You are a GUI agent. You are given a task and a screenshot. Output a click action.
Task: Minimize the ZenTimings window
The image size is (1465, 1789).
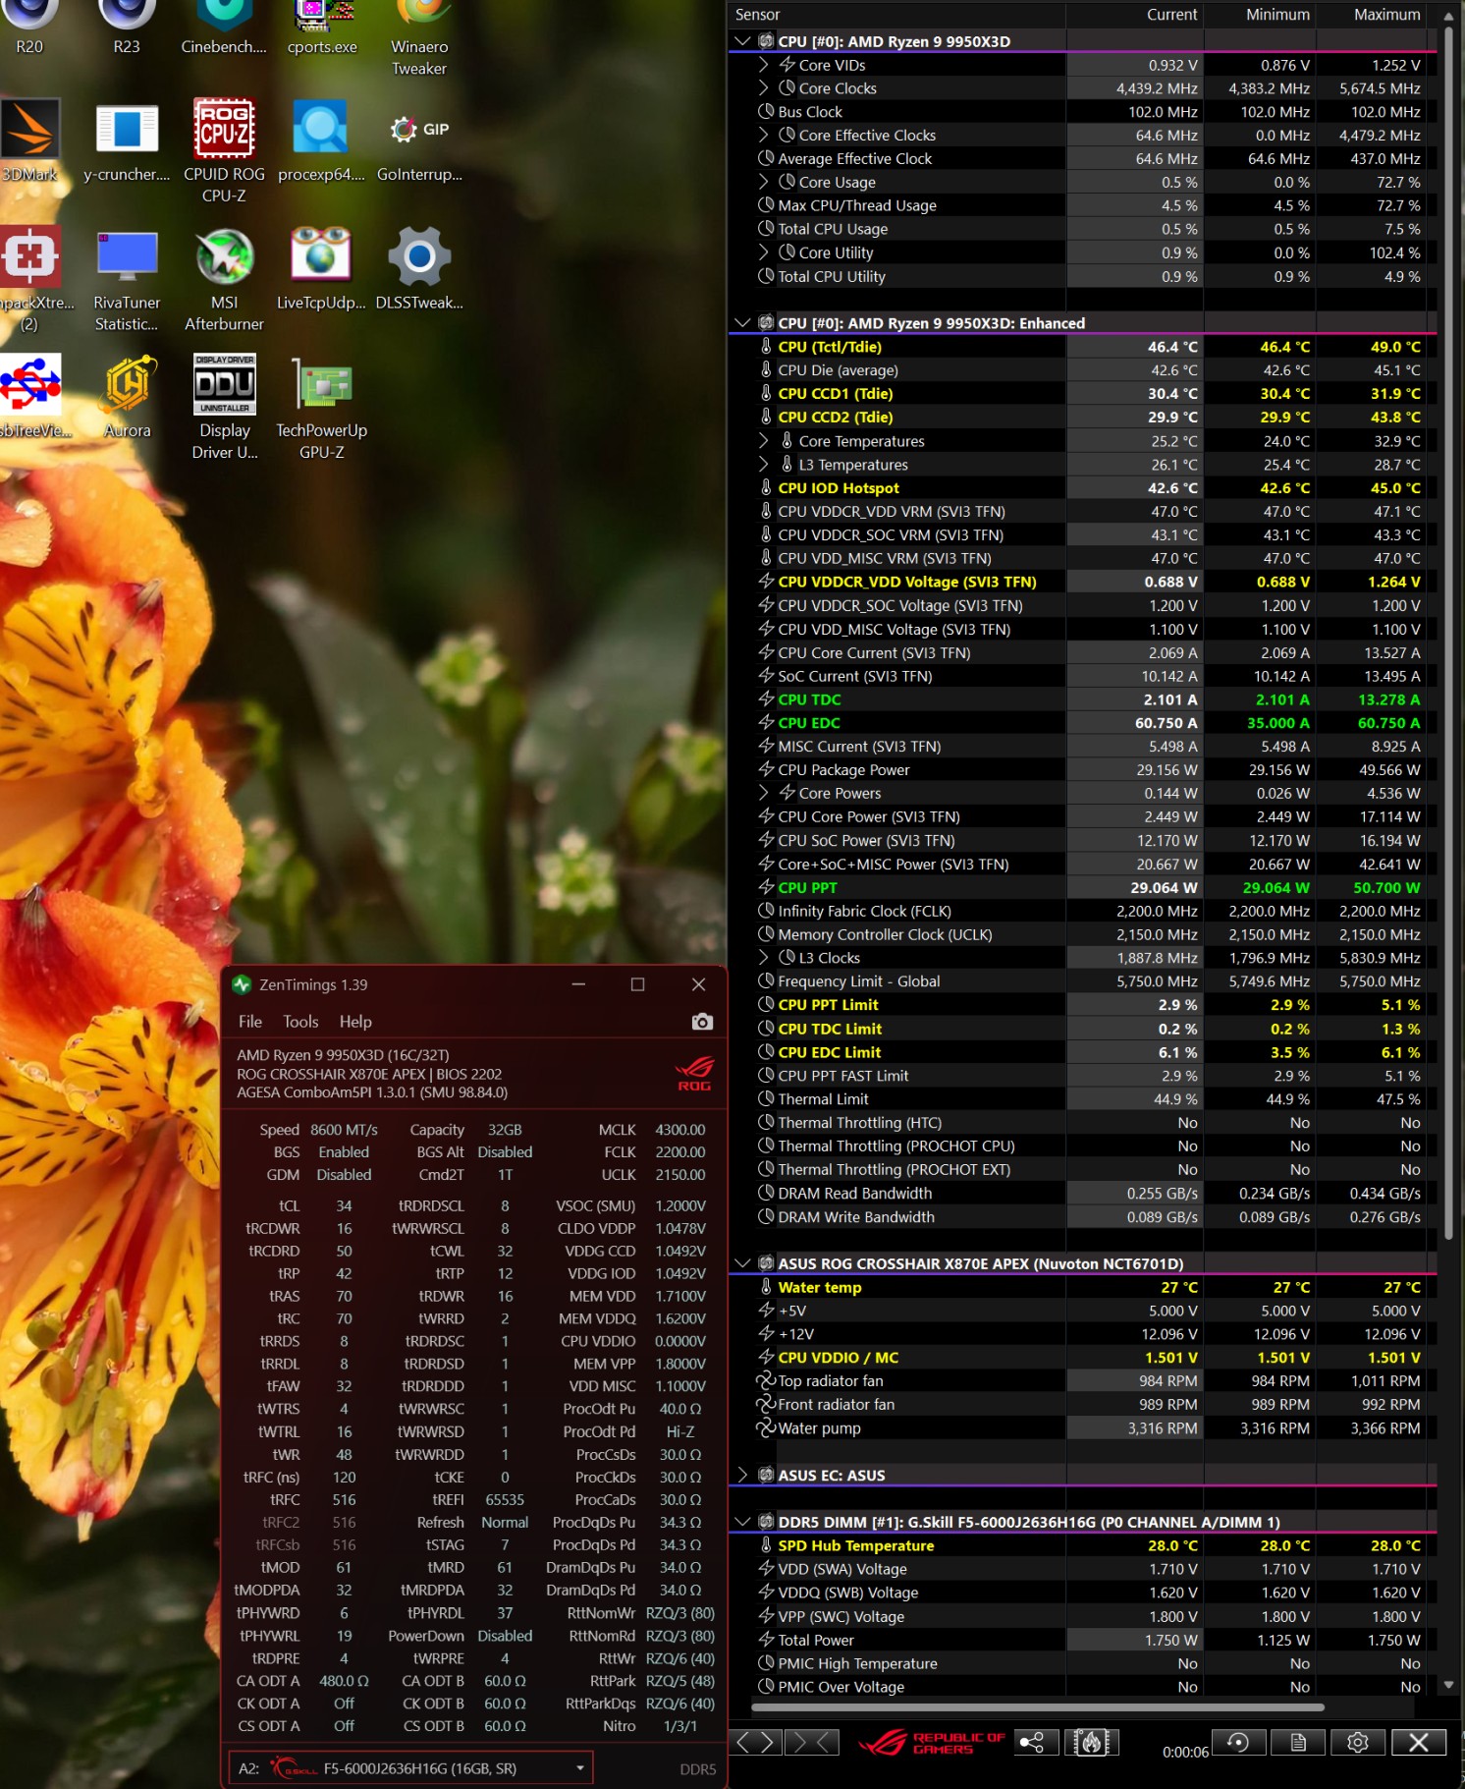(x=578, y=984)
